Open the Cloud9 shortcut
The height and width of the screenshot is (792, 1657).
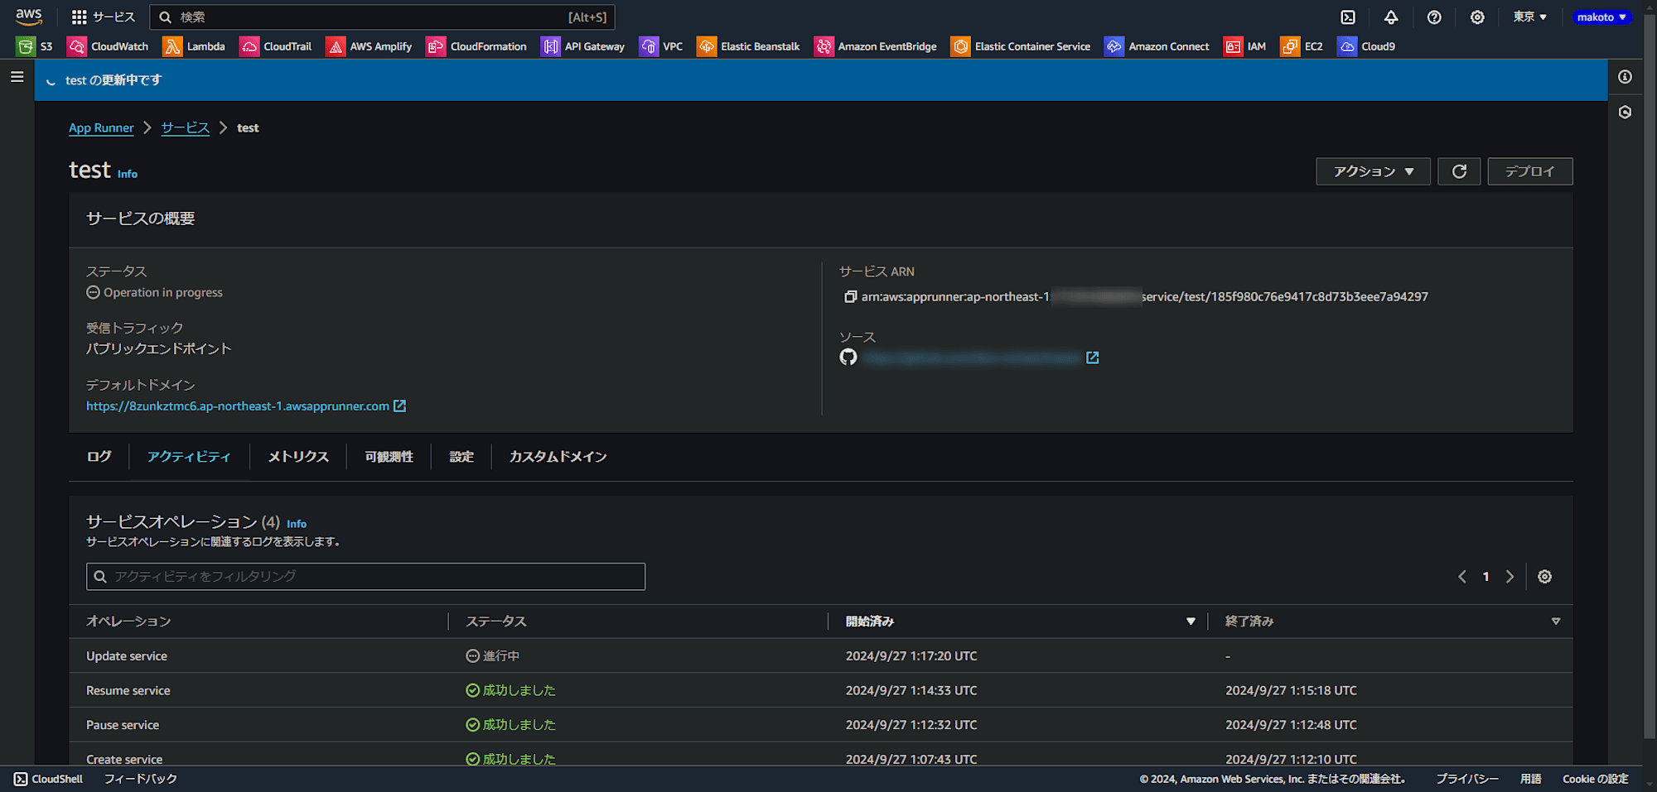[x=1367, y=46]
